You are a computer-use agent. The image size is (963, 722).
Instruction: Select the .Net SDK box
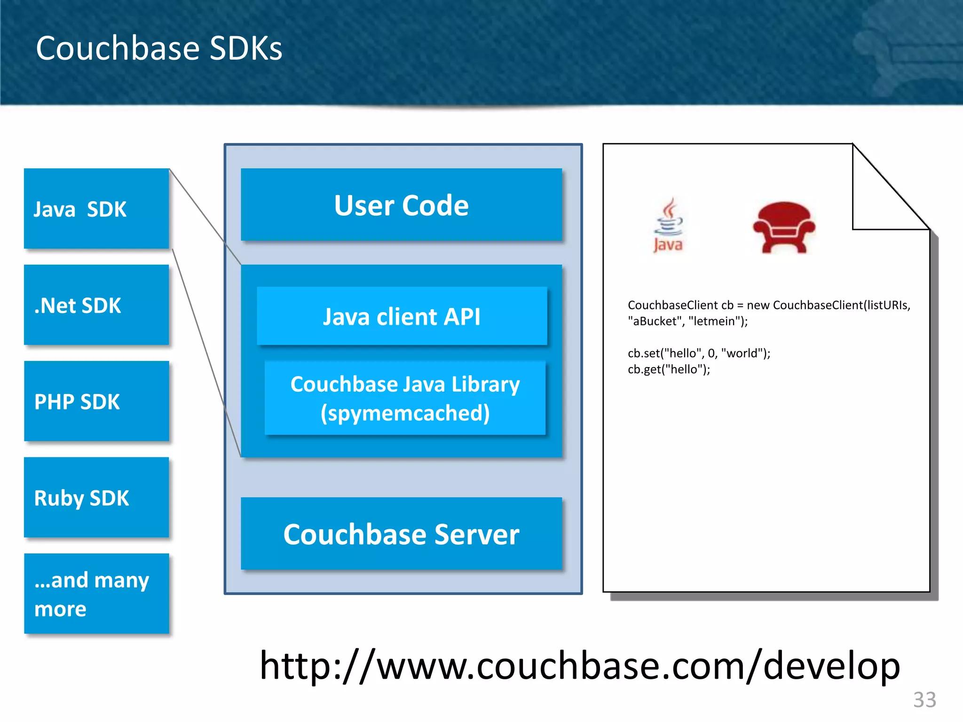coord(96,305)
